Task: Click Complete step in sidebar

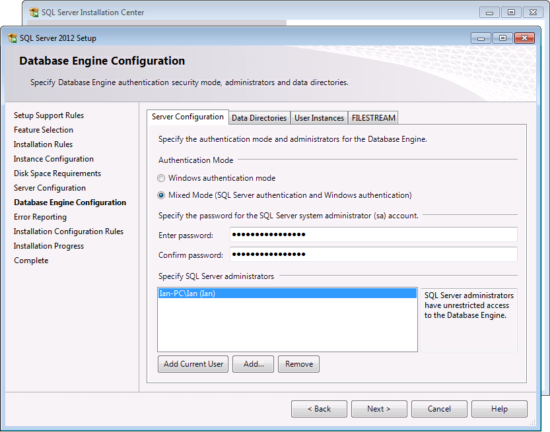Action: [x=31, y=261]
